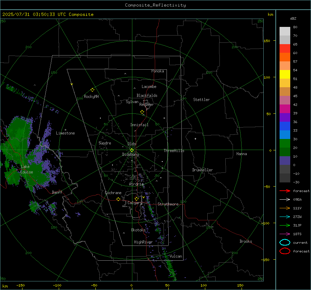The height and width of the screenshot is (290, 311).
Task: Click the green 31JP arrow legend icon
Action: pos(285,225)
